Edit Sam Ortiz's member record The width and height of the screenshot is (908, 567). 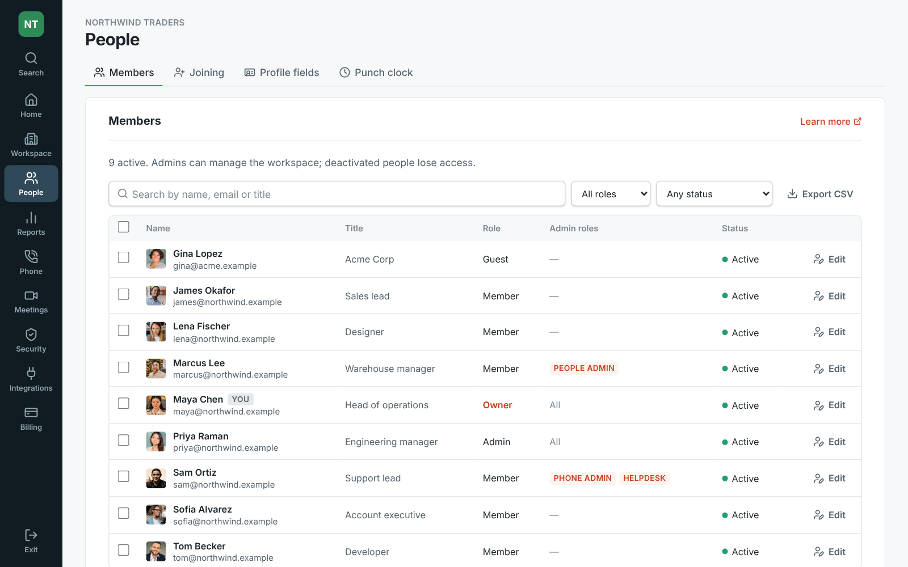830,479
